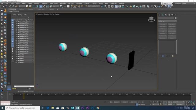Click the Auto Key button
Image resolution: width=196 pixels, height=110 pixels.
pos(170,102)
